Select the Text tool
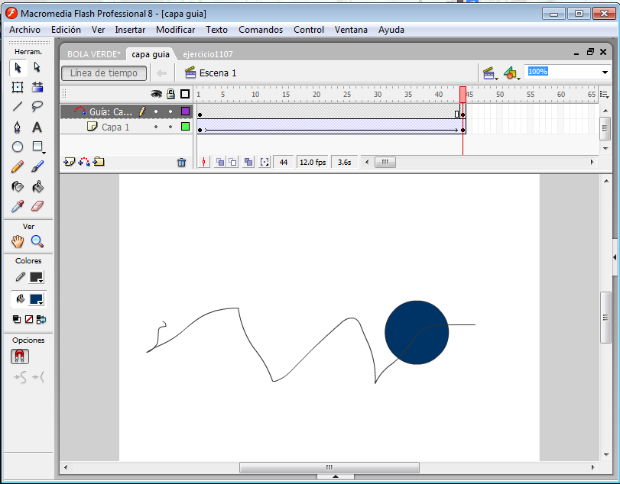This screenshot has width=620, height=484. pos(37,127)
